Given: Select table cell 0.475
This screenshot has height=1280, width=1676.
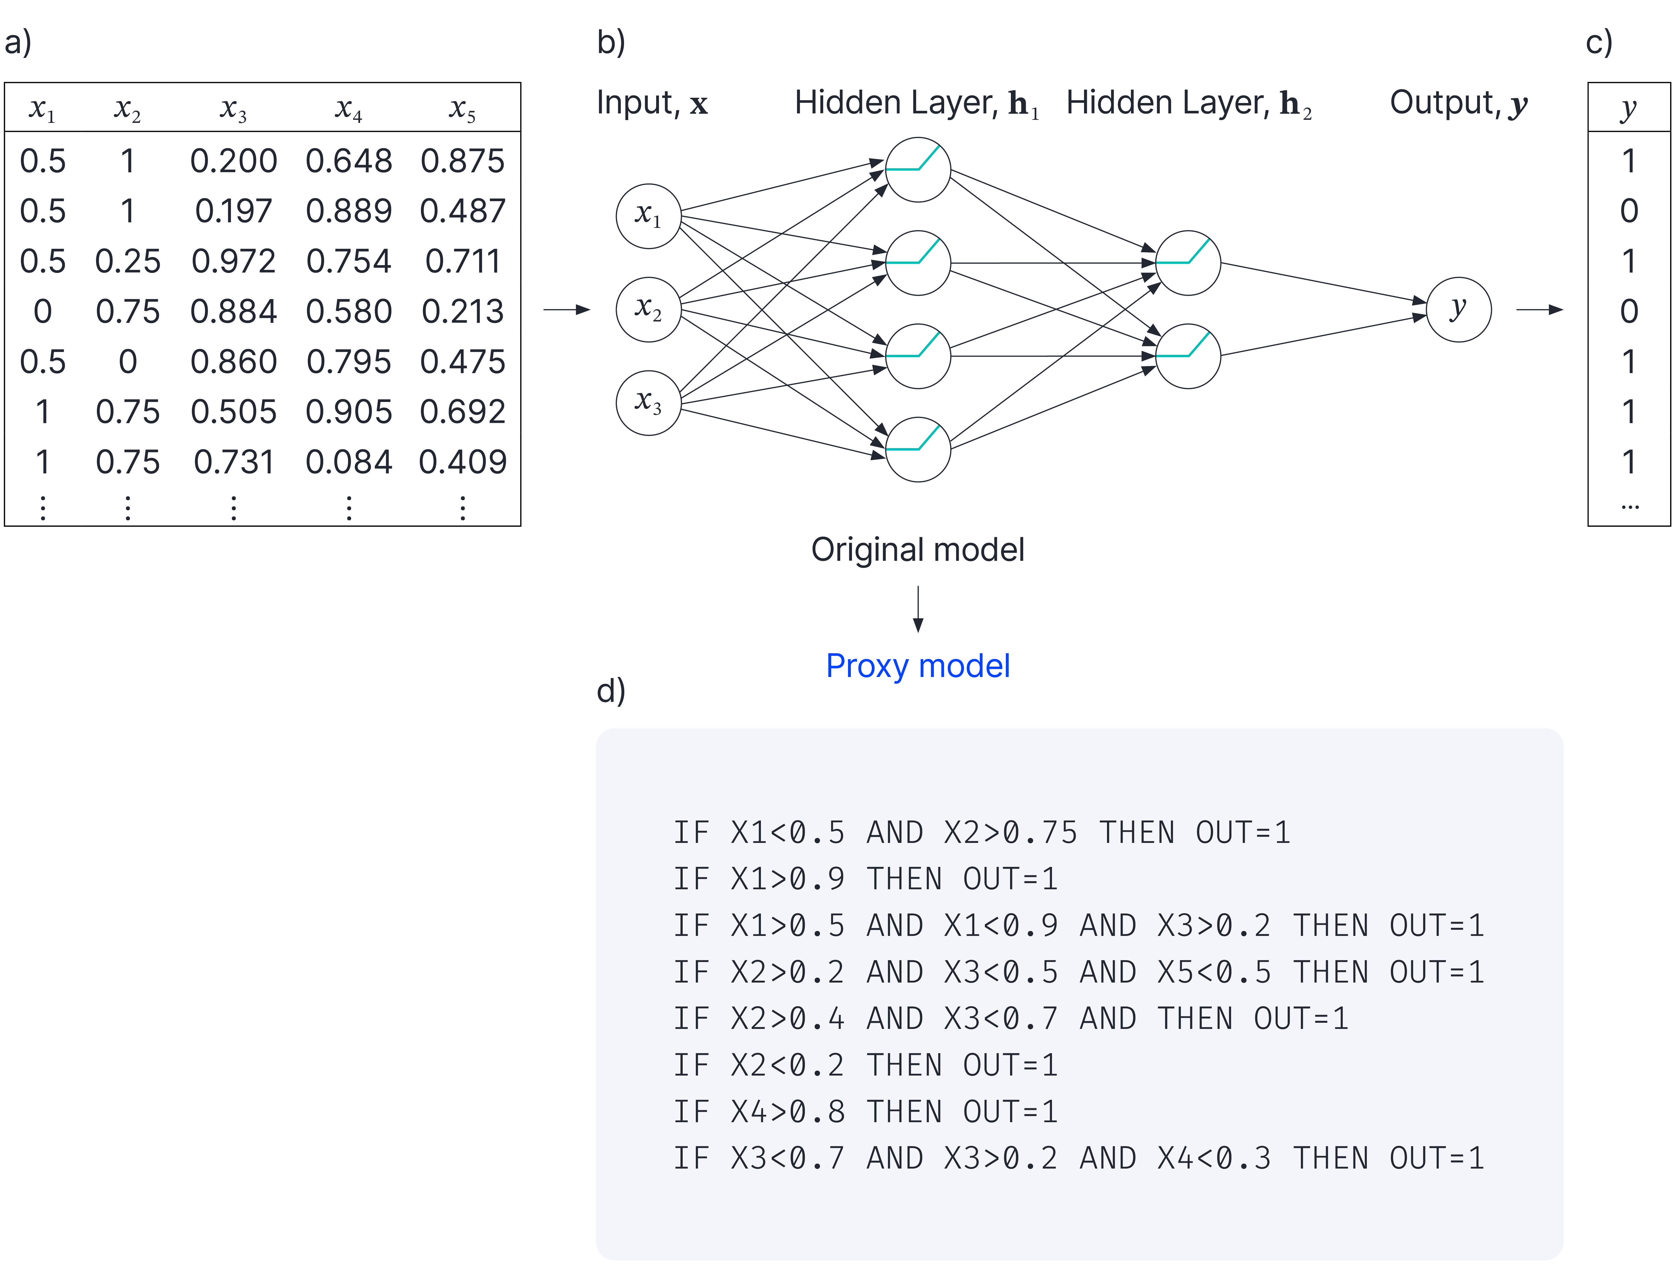Looking at the screenshot, I should click(x=462, y=362).
